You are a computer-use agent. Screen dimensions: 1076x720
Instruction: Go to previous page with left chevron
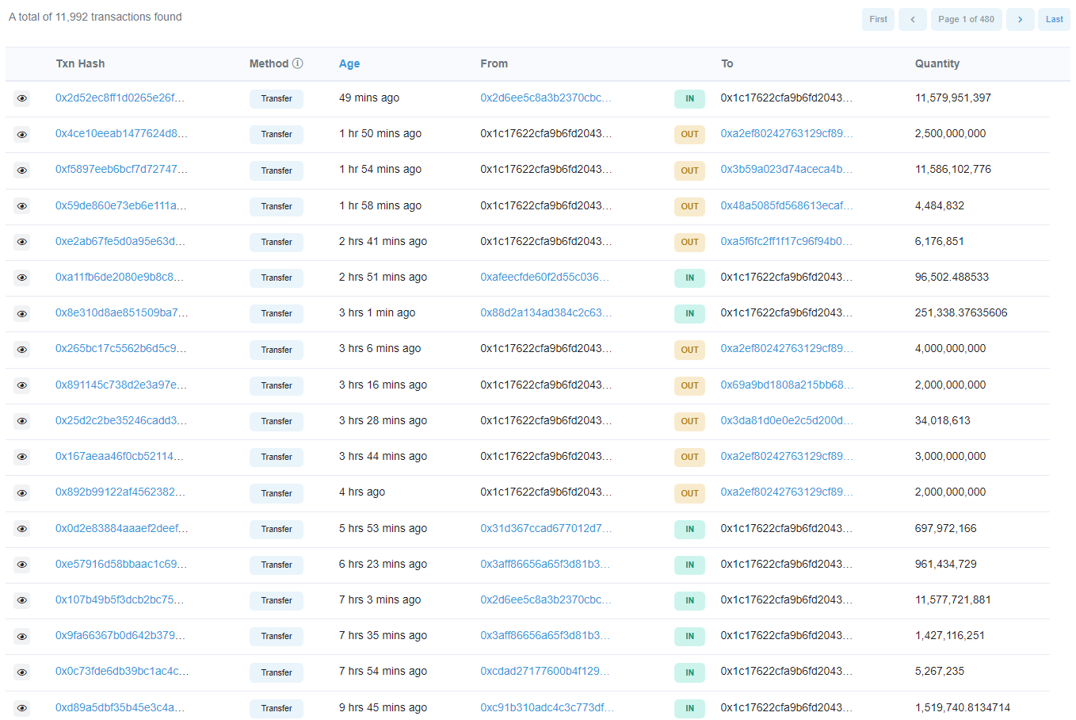913,19
